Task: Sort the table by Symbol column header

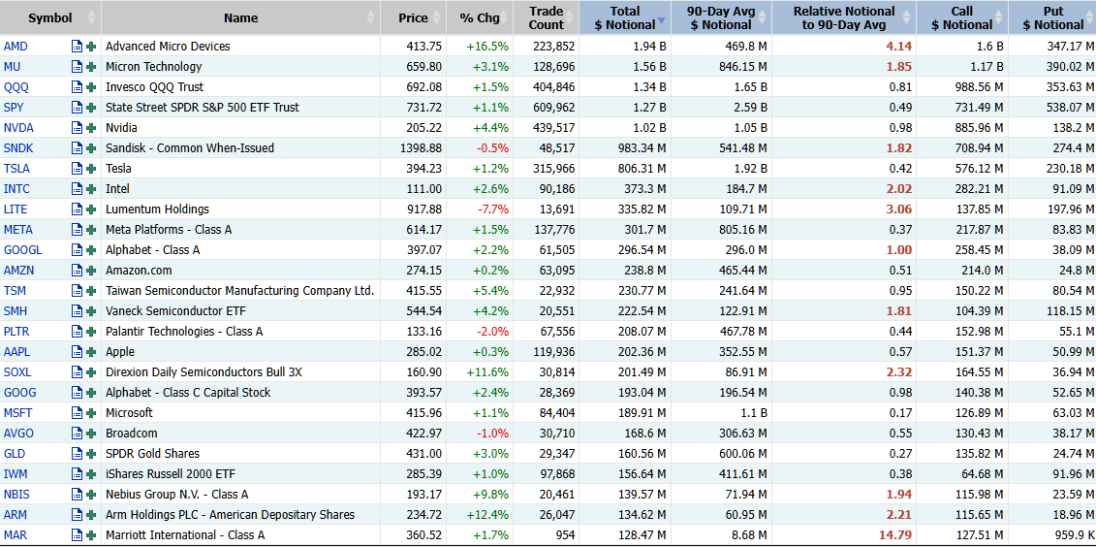Action: pyautogui.click(x=50, y=18)
